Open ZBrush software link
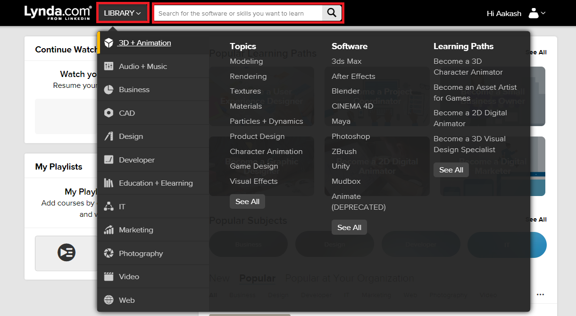Screen dimensions: 576x316 coord(344,152)
